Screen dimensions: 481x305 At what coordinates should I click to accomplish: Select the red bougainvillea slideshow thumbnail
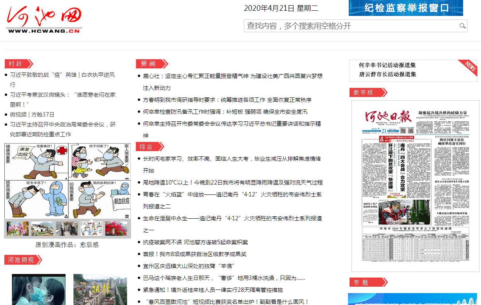point(116,229)
